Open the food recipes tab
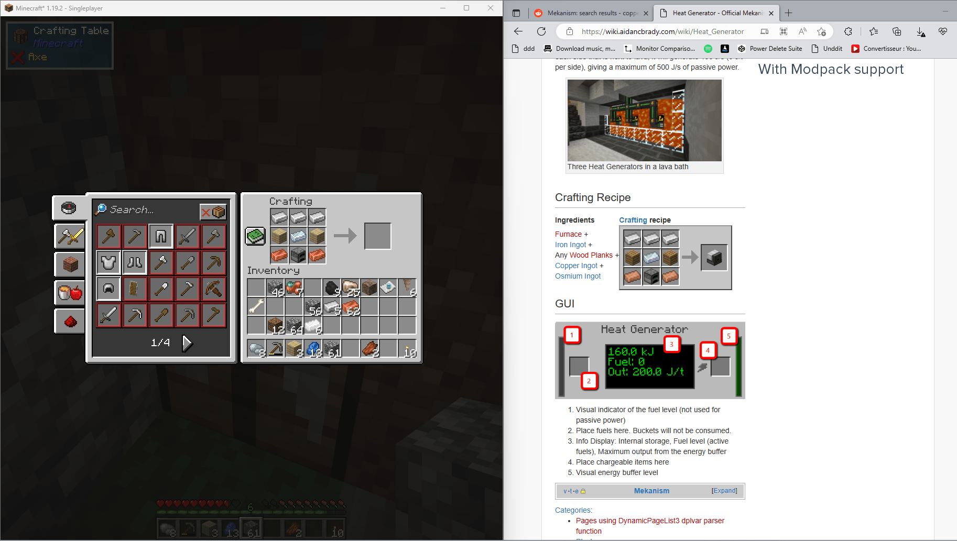 [69, 292]
